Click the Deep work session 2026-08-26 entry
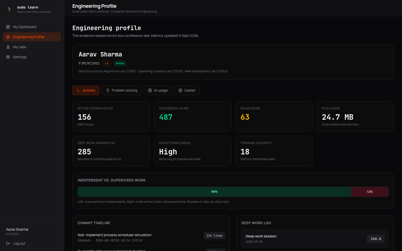 (x=315, y=239)
